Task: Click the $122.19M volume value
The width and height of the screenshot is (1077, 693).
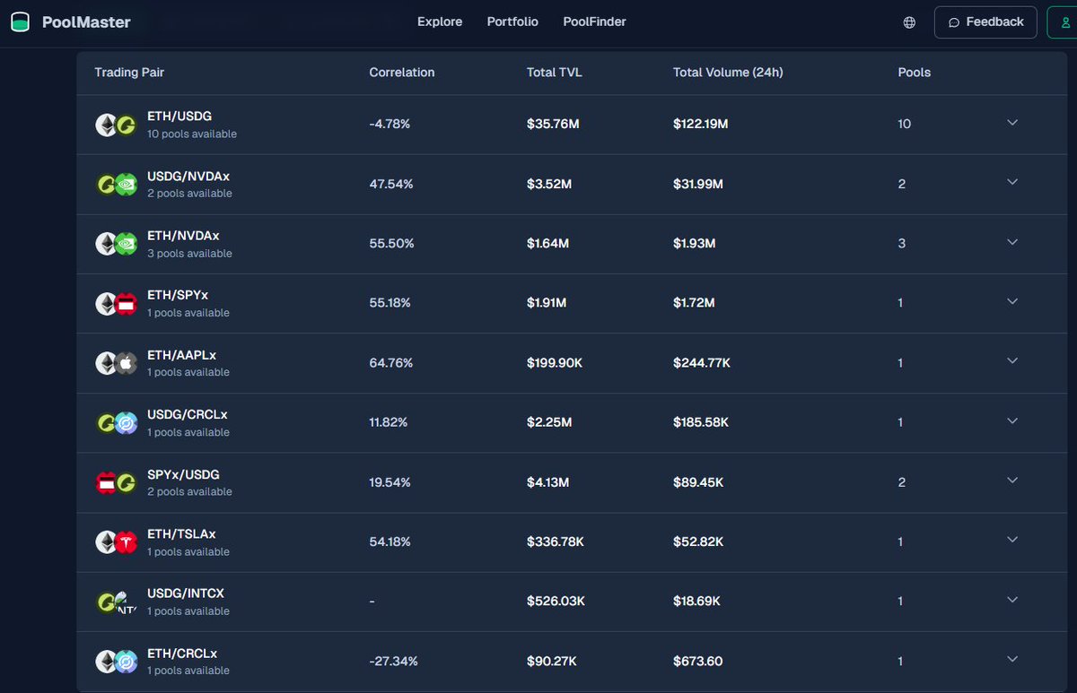Action: tap(701, 124)
